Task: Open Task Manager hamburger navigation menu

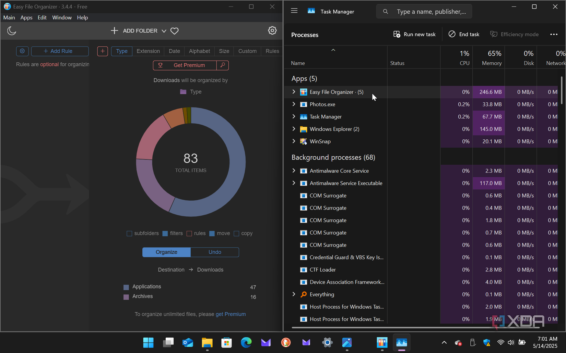Action: tap(294, 11)
